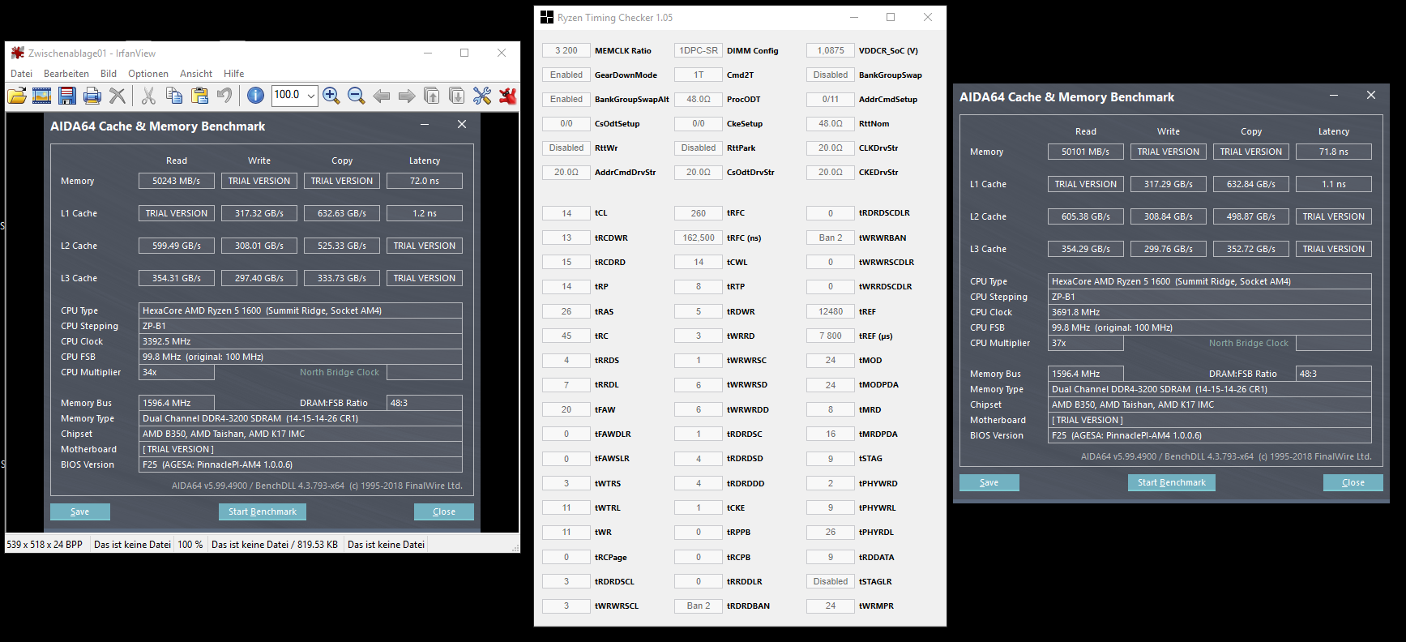Image resolution: width=1406 pixels, height=642 pixels.
Task: Click the tRDRDBAN Ban 2 field
Action: click(x=699, y=606)
